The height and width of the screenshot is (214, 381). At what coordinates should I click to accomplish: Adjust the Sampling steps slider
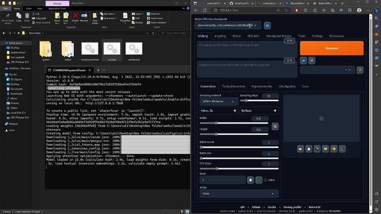259,100
